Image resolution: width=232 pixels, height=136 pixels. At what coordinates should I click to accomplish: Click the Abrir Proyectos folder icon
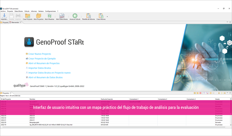[x=39, y=16]
